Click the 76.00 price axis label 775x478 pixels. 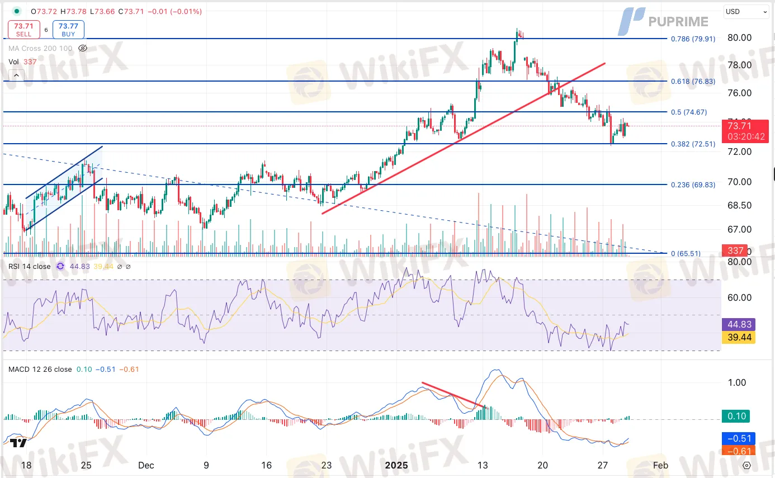(x=739, y=93)
